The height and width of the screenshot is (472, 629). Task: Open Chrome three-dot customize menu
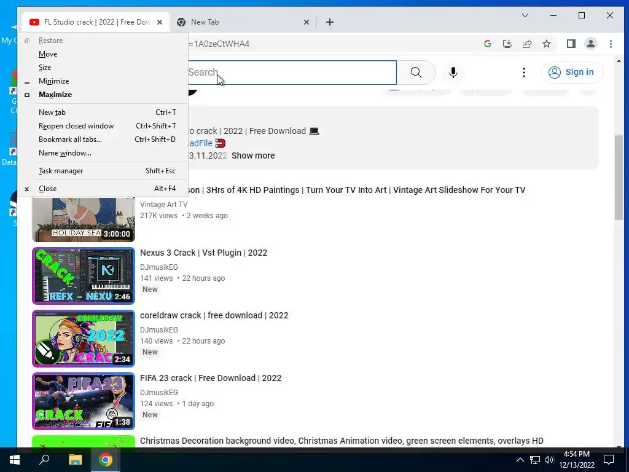[x=611, y=44]
